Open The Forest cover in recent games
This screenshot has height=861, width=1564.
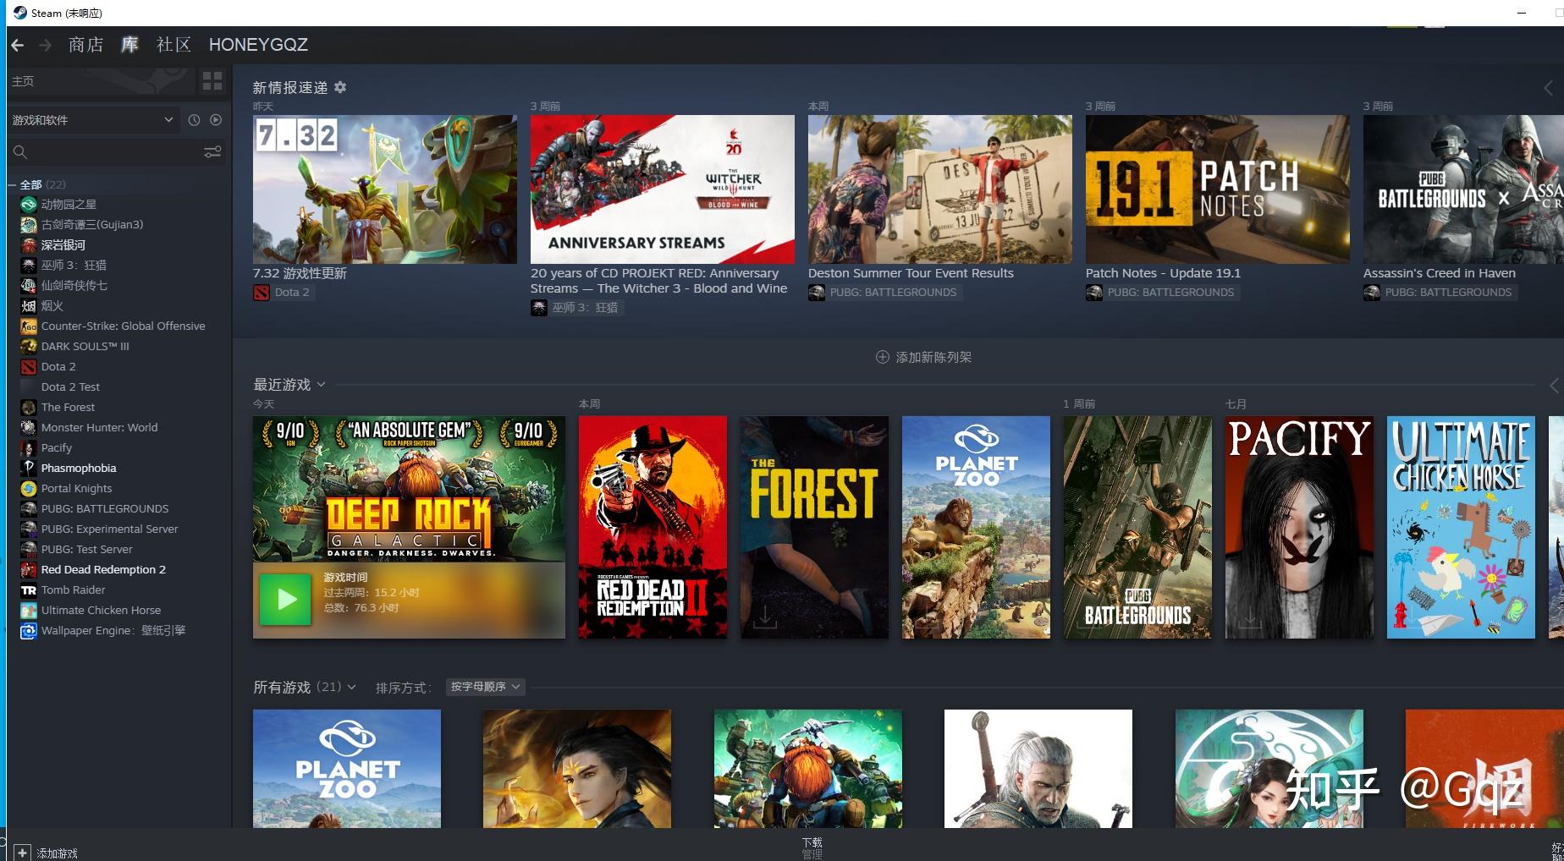click(814, 527)
